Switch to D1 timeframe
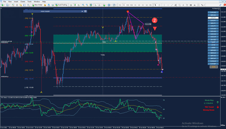 [x=143, y=5]
